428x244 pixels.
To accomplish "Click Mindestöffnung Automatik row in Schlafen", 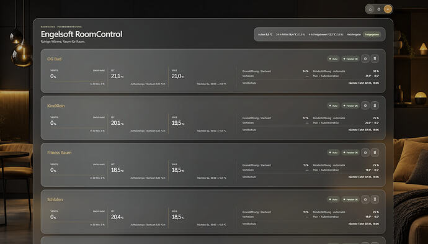I will coord(346,212).
